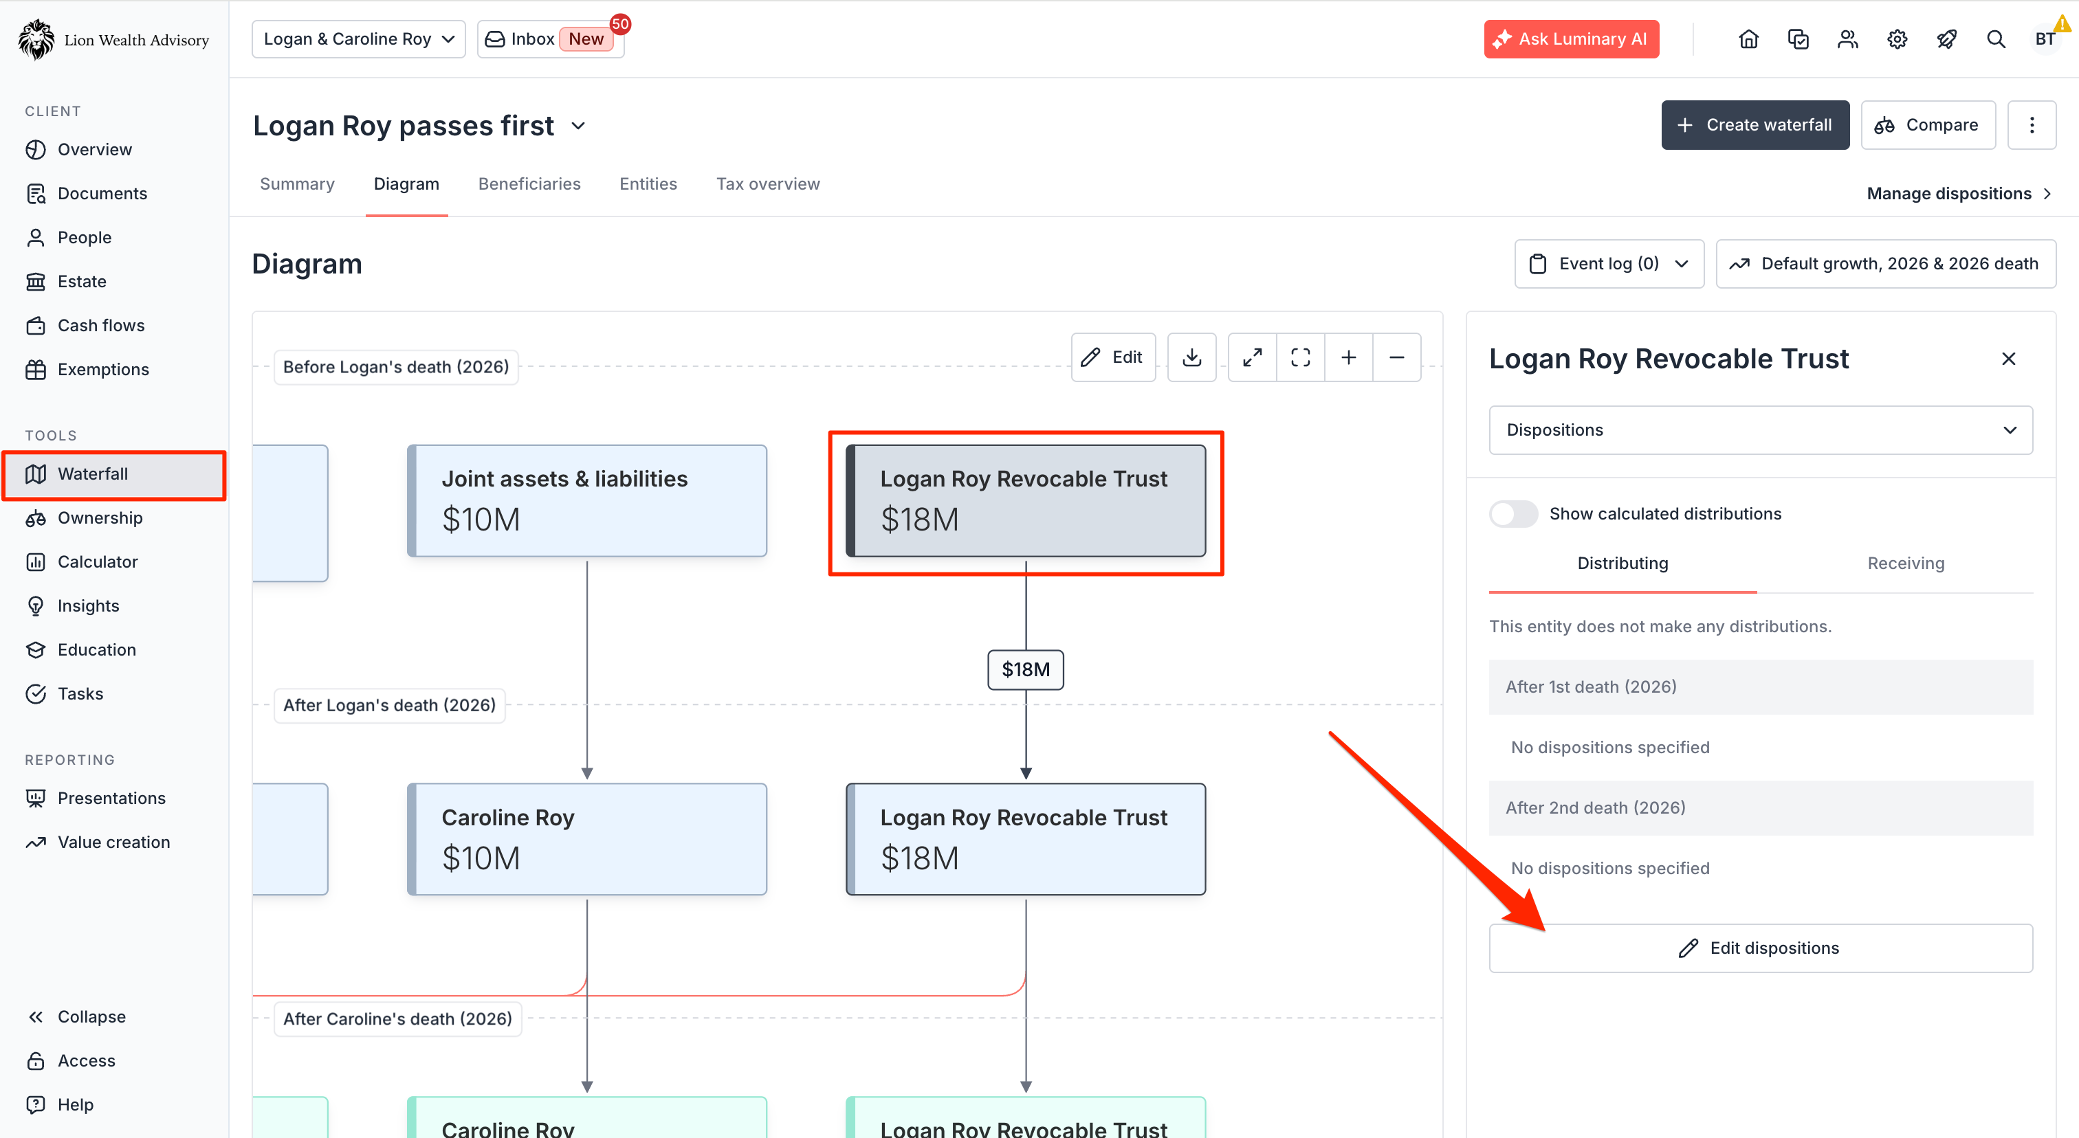This screenshot has height=1138, width=2079.
Task: Open Manage dispositions link
Action: [x=1959, y=194]
